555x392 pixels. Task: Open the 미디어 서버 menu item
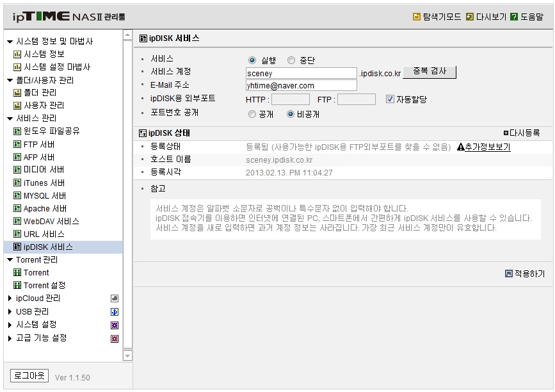click(x=44, y=170)
